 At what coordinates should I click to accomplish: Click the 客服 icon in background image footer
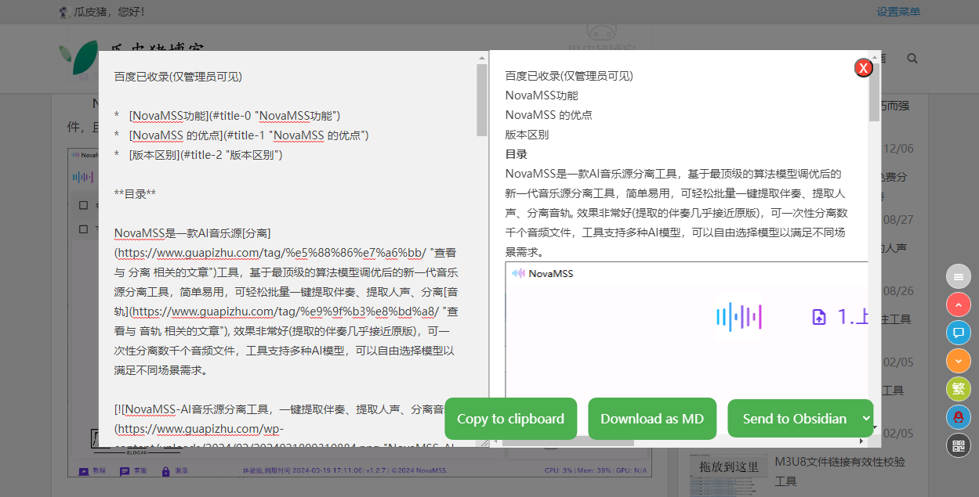(124, 471)
